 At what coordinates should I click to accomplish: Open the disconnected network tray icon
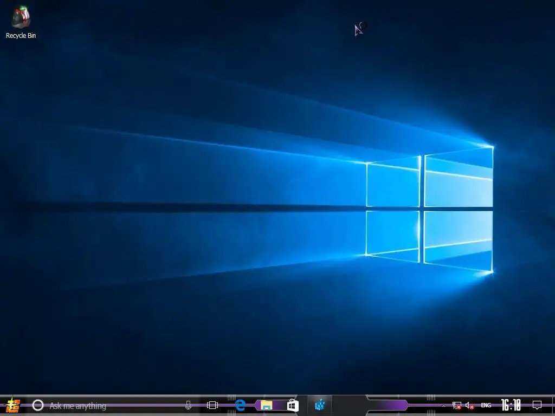(x=456, y=405)
